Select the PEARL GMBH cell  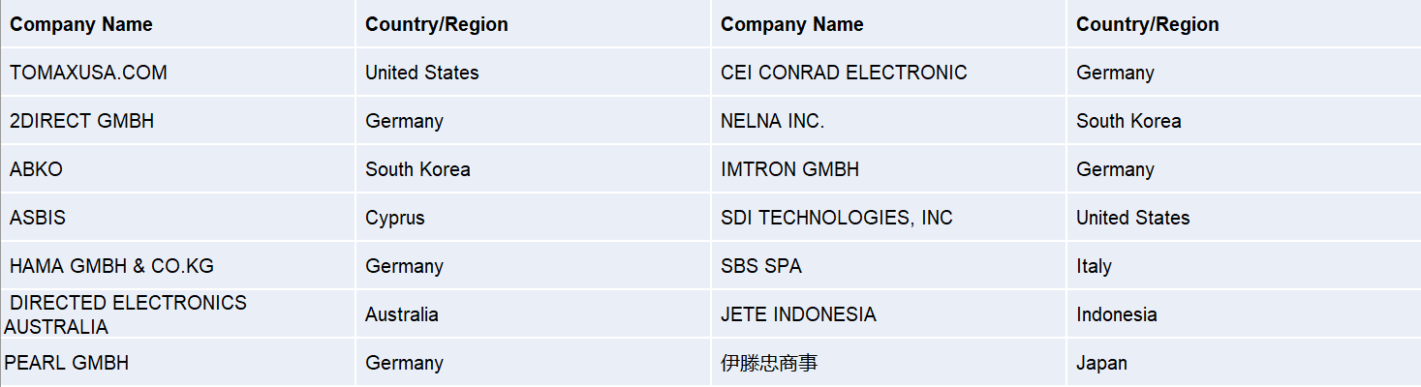(x=178, y=363)
